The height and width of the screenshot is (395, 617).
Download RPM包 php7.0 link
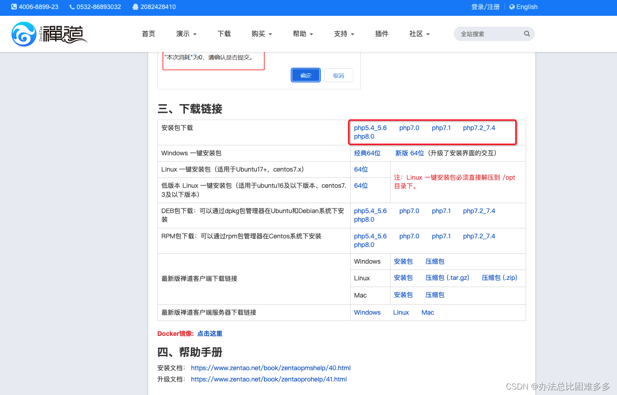(409, 236)
